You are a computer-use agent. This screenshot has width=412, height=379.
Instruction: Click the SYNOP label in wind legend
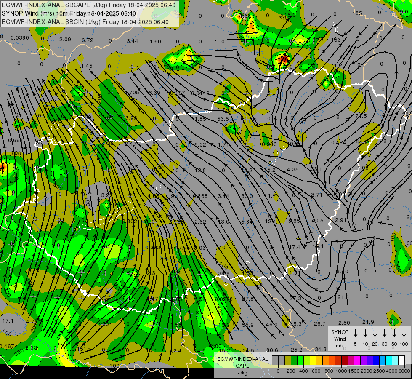[340, 332]
